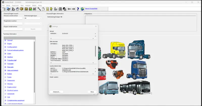The image size is (202, 106).
Task: Click the greyed Search button
Action: 33,29
